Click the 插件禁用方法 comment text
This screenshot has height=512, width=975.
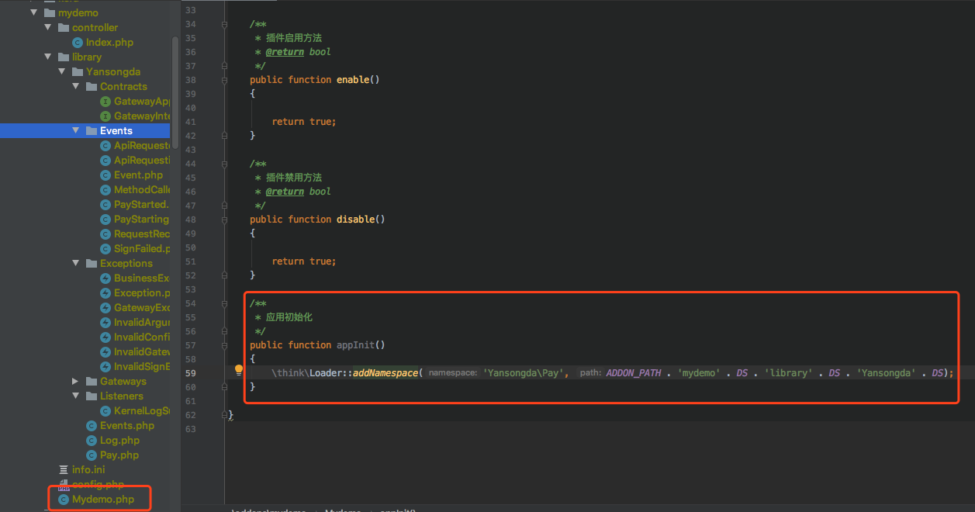294,178
